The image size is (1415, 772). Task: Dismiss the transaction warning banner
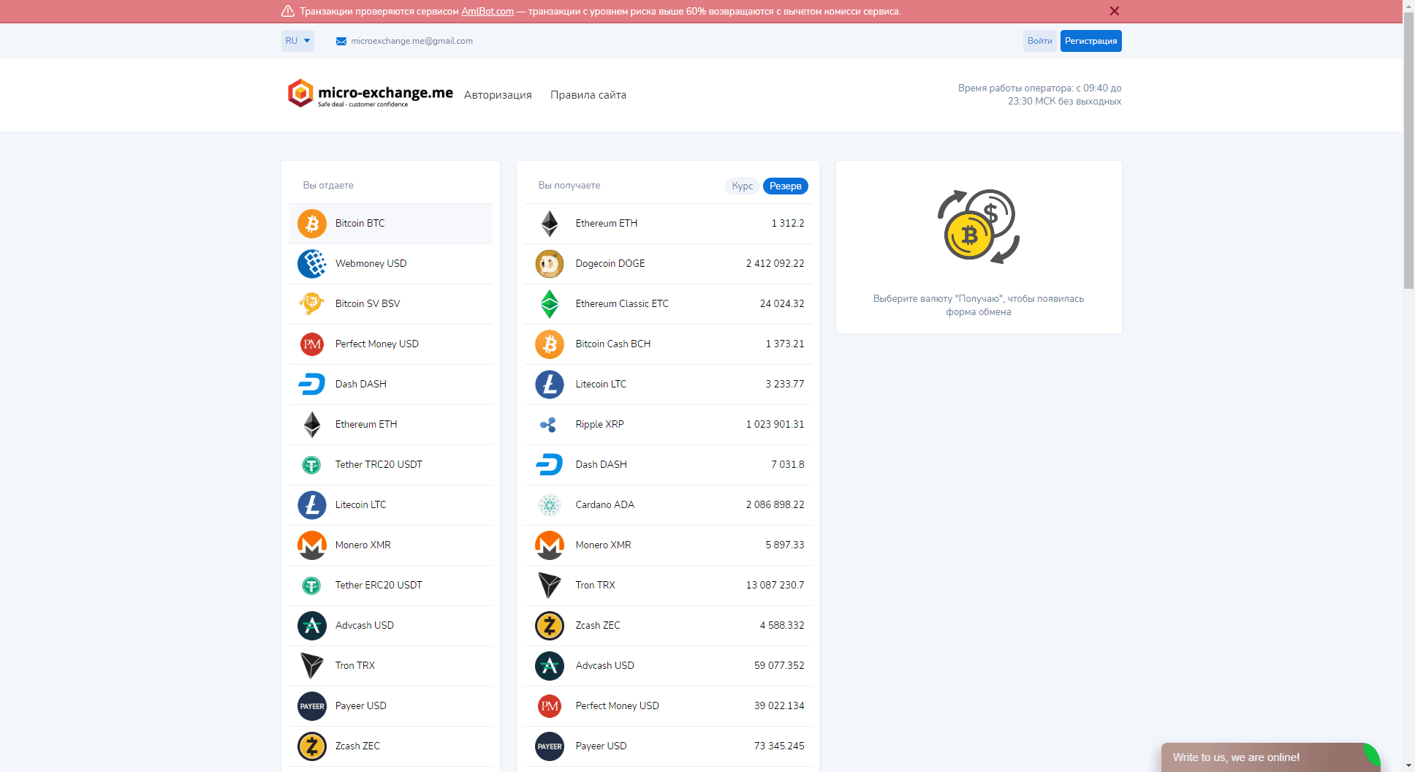pos(1115,11)
